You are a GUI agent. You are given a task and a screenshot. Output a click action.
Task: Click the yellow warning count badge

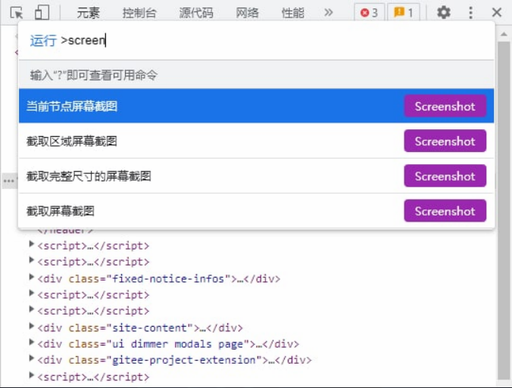[403, 12]
